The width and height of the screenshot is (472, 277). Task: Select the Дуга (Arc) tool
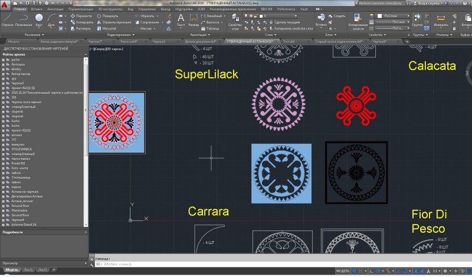tap(51, 21)
